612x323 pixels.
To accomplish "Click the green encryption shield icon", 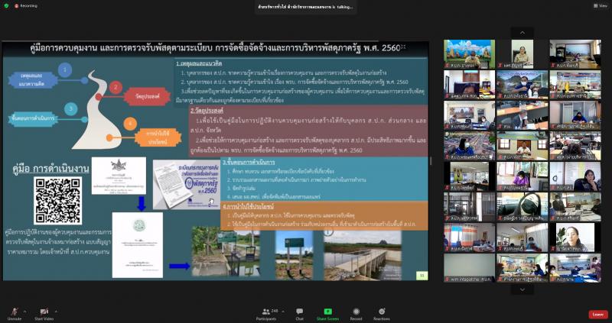I will (6, 6).
